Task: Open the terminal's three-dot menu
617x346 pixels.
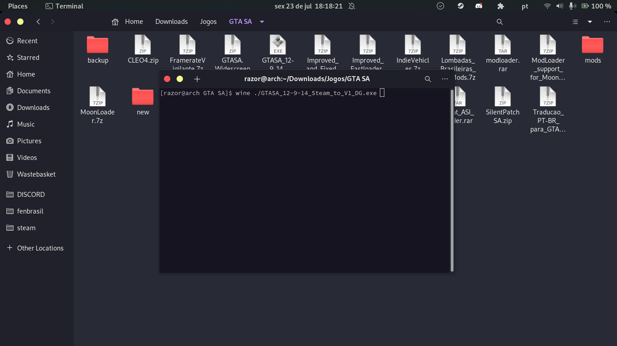Action: click(x=445, y=79)
